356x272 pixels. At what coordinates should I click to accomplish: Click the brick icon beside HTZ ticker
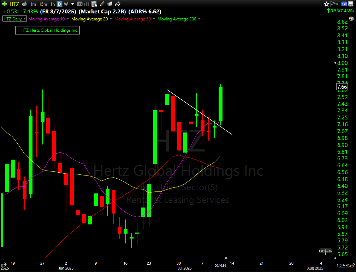pos(24,4)
